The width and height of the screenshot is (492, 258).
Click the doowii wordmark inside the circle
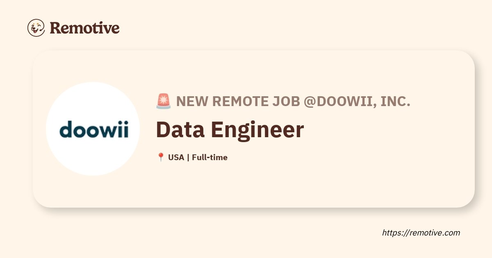[93, 129]
